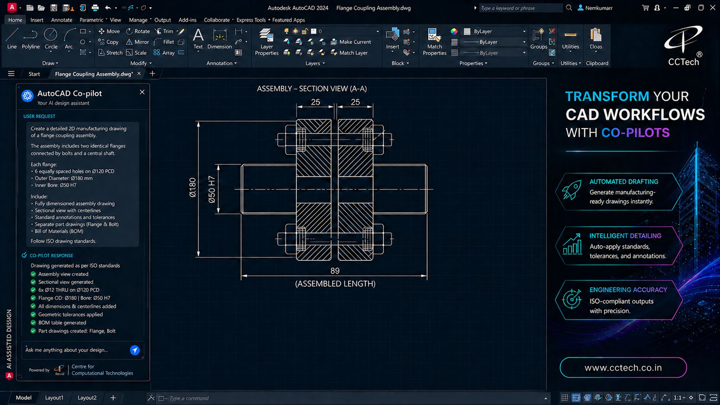Open the Insert ribbon tab
This screenshot has height=405, width=720.
click(37, 20)
